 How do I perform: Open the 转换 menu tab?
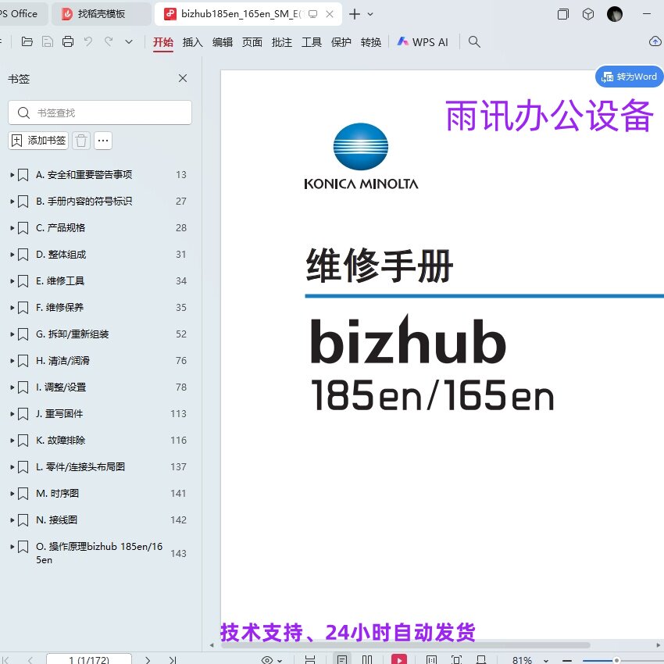371,42
